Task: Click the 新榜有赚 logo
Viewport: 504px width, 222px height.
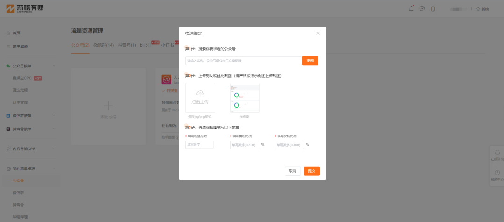Action: (25, 8)
